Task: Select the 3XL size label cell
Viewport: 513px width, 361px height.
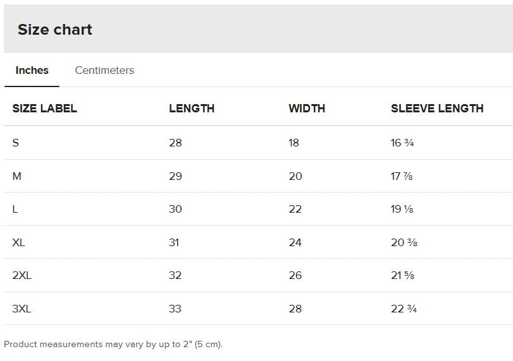Action: click(x=22, y=309)
